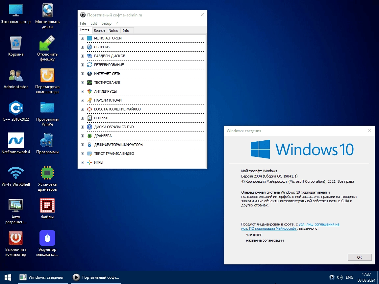Open the taskbar clock showing 17:37
Screen dimensions: 379x284
[x=366, y=277]
